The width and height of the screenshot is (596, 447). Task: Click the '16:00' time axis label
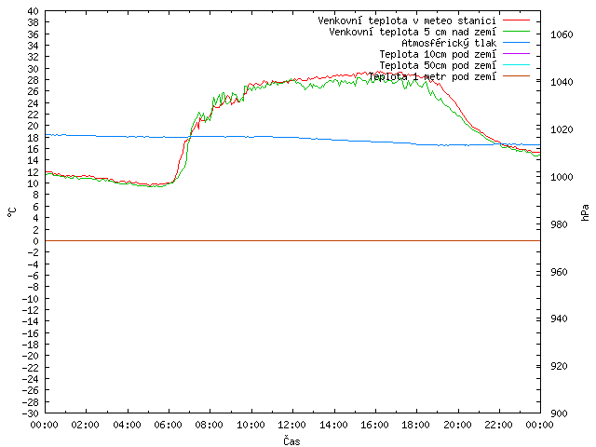[x=374, y=425]
